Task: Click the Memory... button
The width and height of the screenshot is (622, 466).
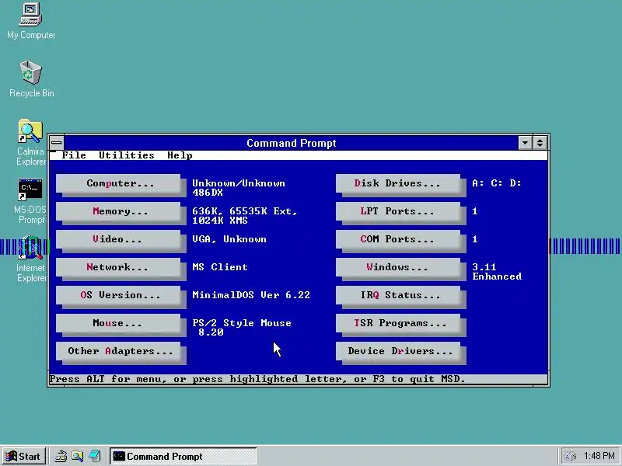Action: pyautogui.click(x=118, y=211)
